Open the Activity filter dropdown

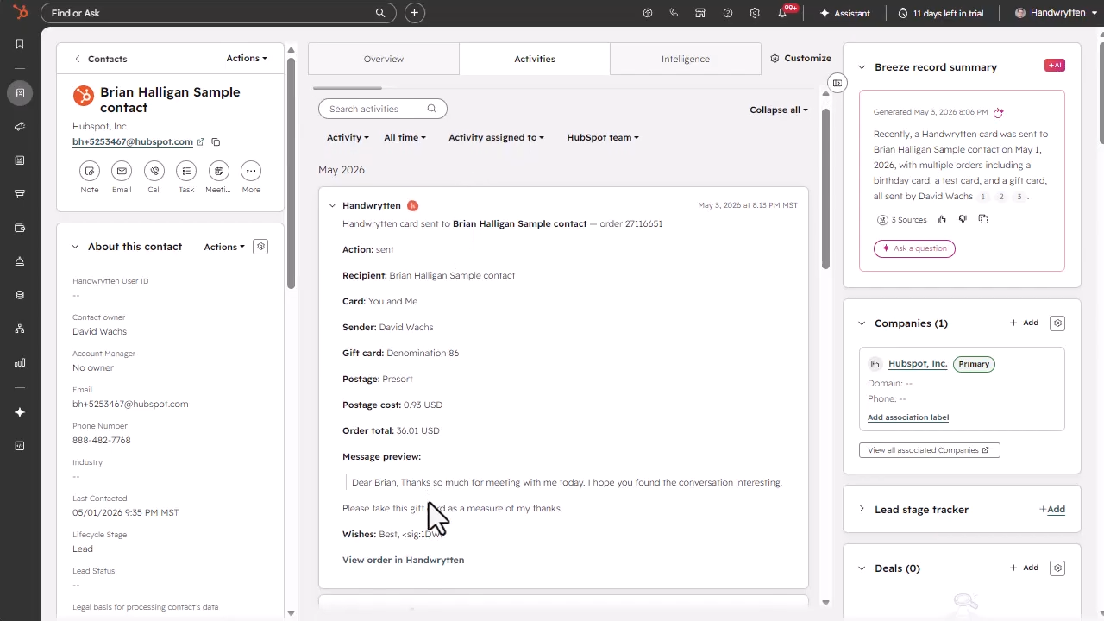point(348,137)
